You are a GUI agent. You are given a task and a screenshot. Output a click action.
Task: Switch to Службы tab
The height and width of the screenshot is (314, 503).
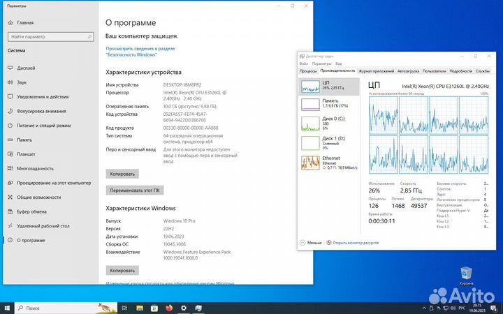(x=482, y=71)
